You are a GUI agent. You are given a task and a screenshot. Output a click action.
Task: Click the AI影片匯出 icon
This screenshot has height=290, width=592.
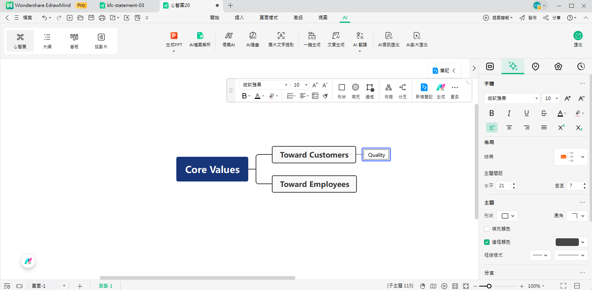[x=416, y=36]
